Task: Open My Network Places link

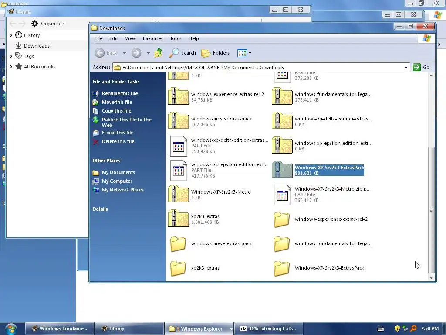Action: coord(122,190)
